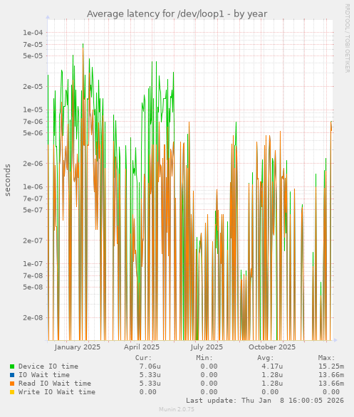Click the 'July 2025' x-axis label
354x417 pixels.
click(207, 347)
